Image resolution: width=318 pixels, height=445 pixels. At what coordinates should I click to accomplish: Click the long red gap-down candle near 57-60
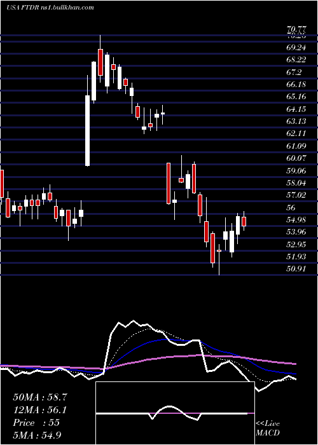pos(169,183)
